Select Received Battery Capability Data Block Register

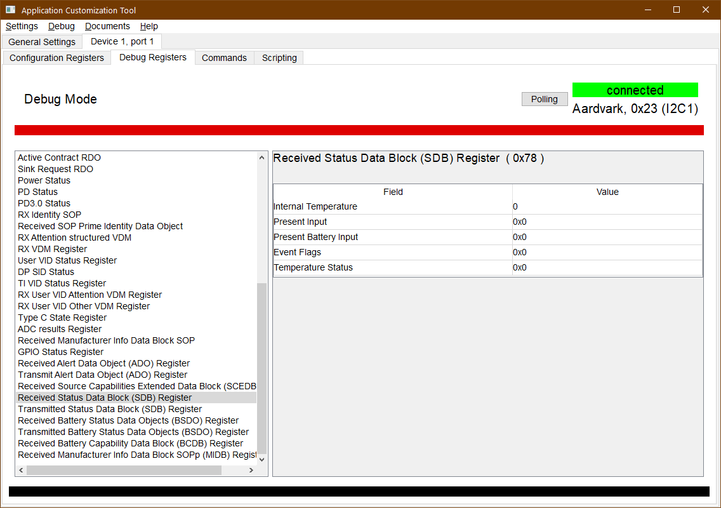coord(136,443)
